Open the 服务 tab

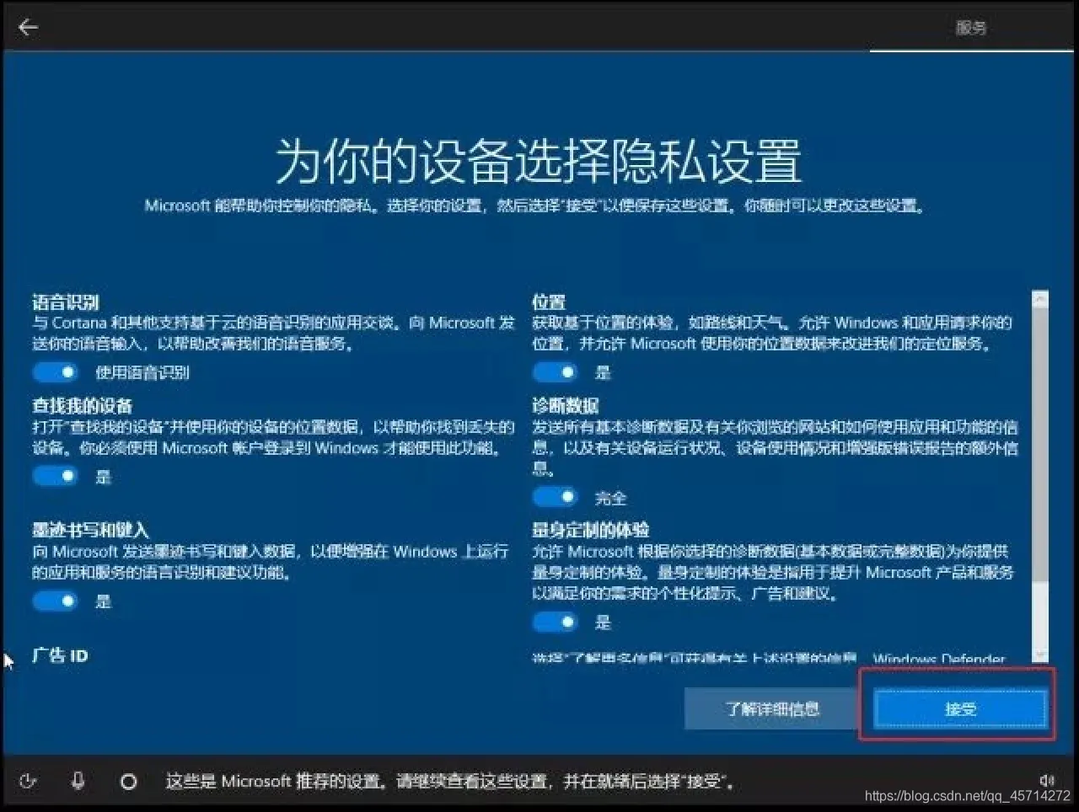point(971,28)
